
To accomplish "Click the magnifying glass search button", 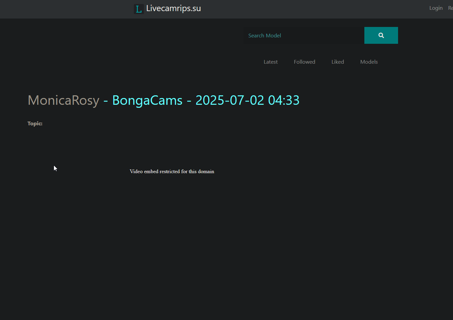I will [381, 35].
